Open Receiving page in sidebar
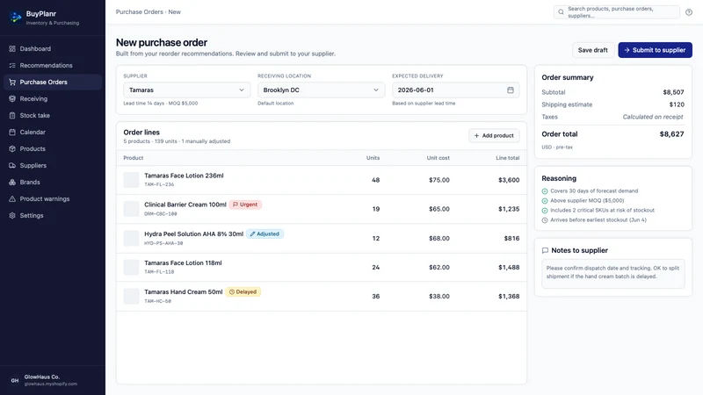This screenshot has height=395, width=703. point(53,98)
